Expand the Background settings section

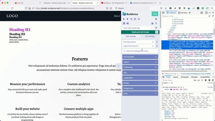pos(140,88)
